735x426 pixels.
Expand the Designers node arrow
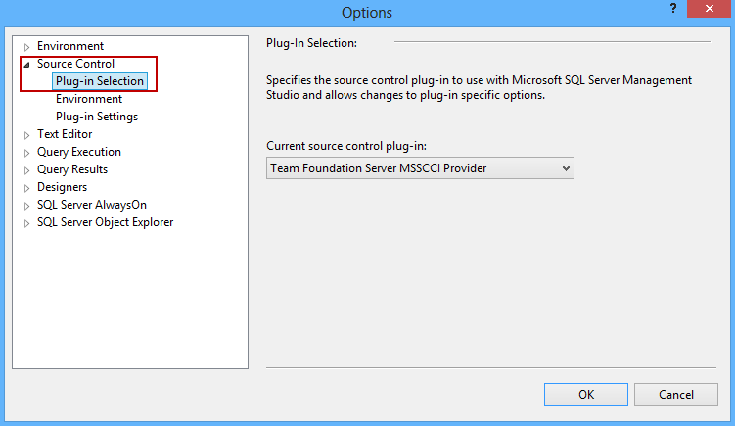[26, 188]
